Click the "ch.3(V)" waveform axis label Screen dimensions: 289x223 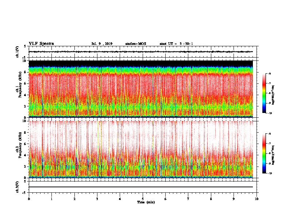click(17, 187)
